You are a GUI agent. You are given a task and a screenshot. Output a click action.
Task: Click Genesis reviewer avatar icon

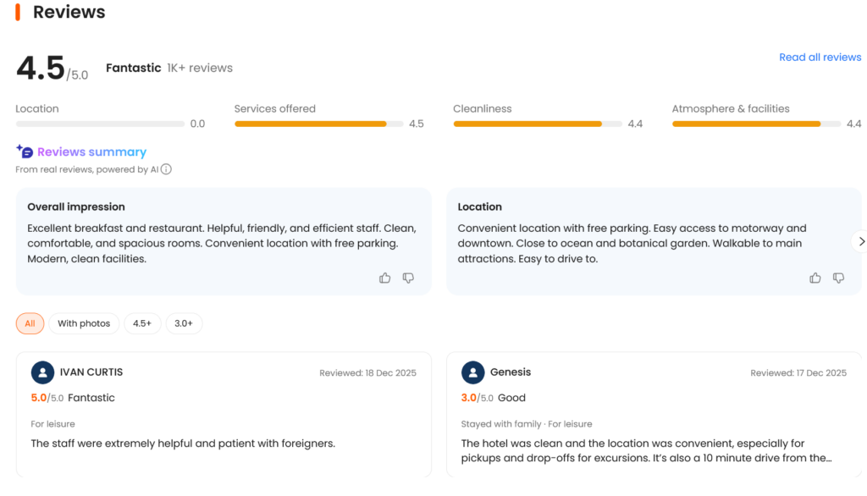coord(472,372)
